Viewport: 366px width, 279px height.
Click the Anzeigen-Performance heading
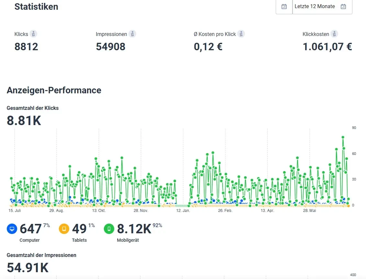pos(54,90)
